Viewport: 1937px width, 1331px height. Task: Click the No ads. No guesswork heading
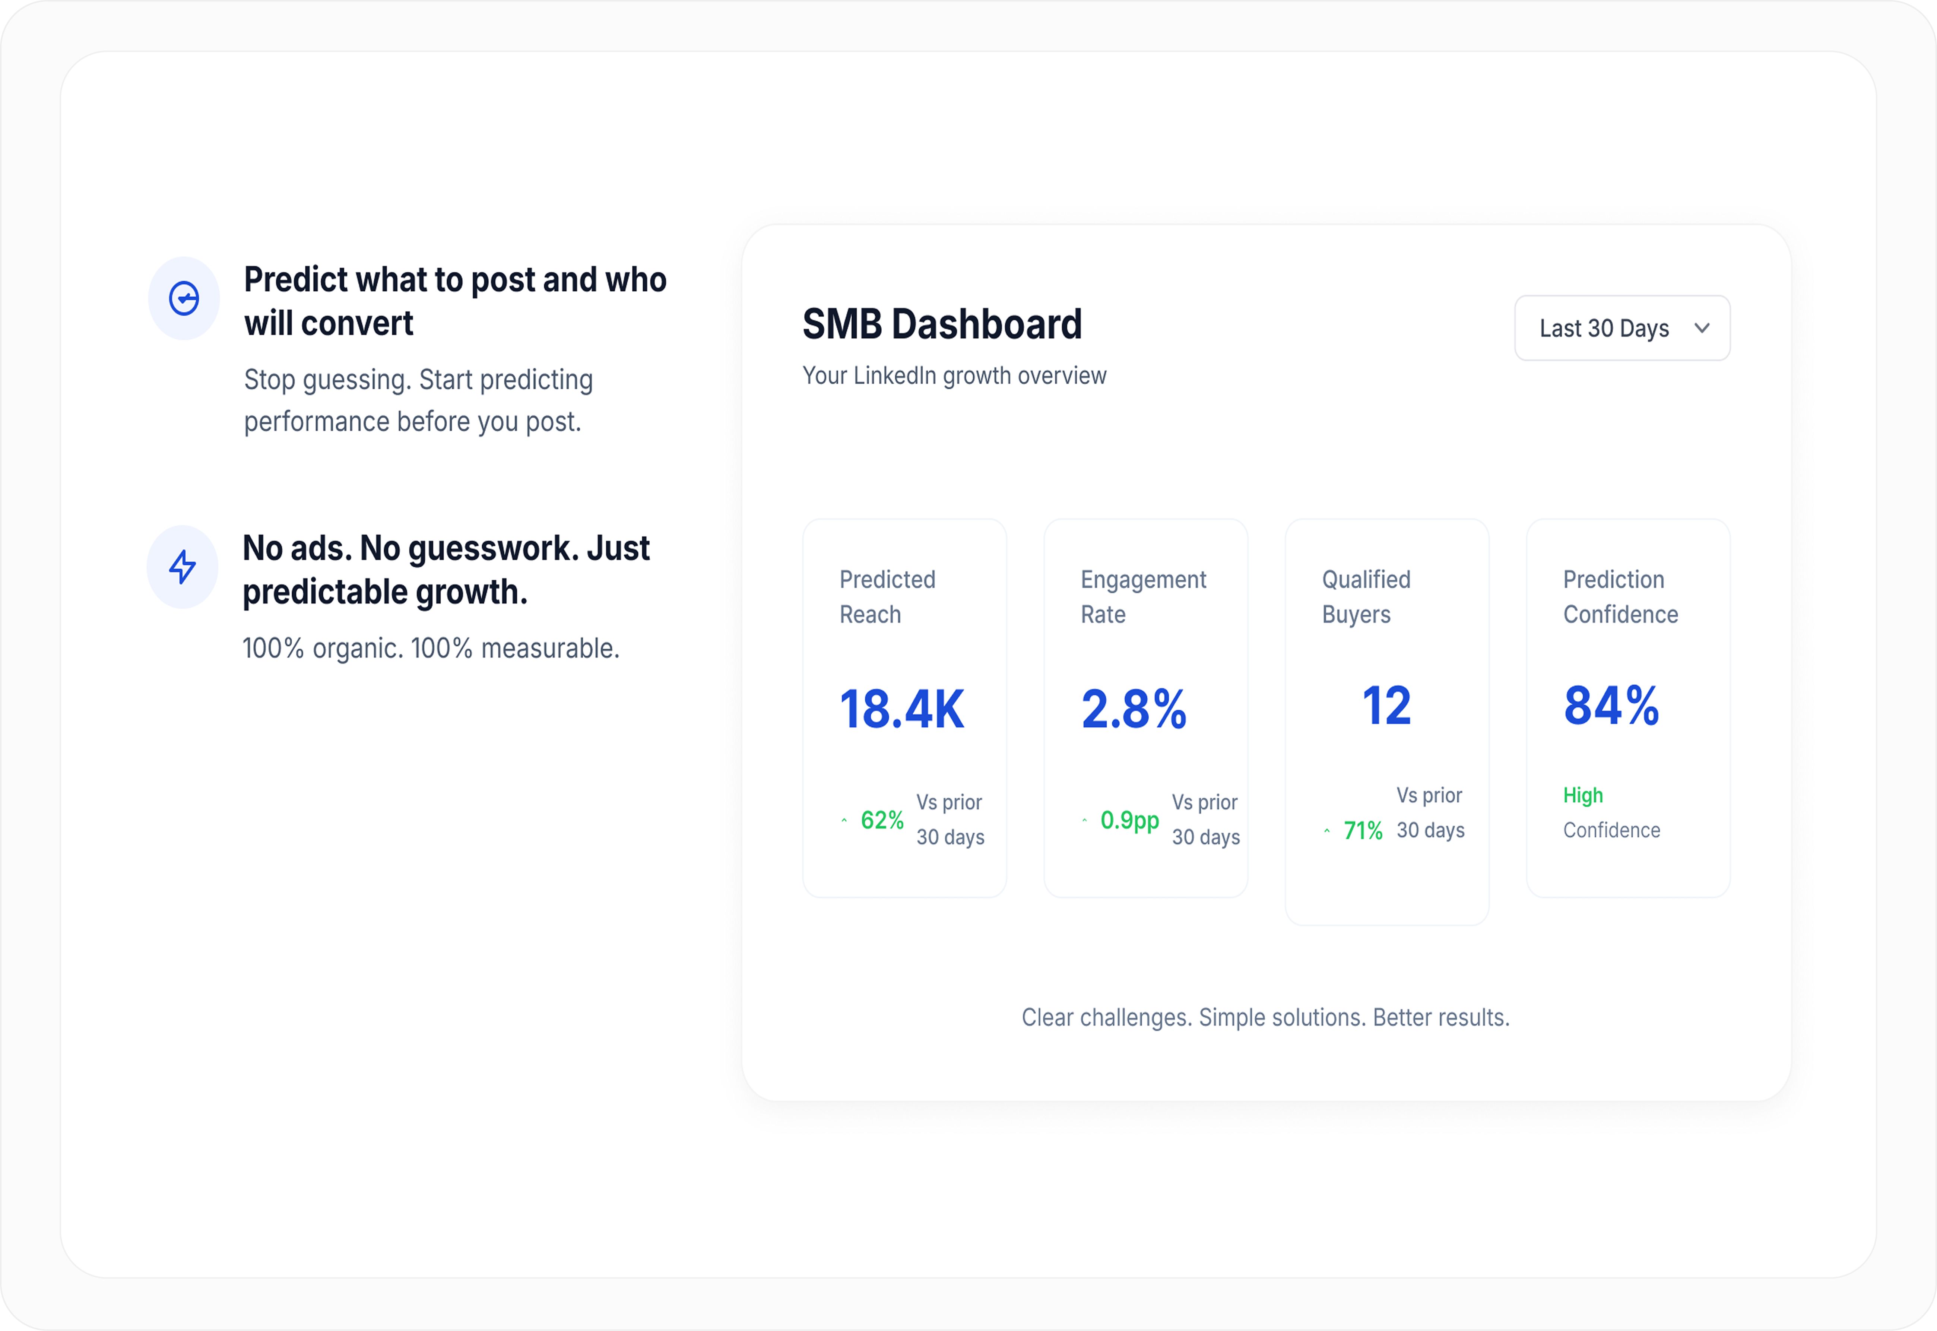pos(446,570)
